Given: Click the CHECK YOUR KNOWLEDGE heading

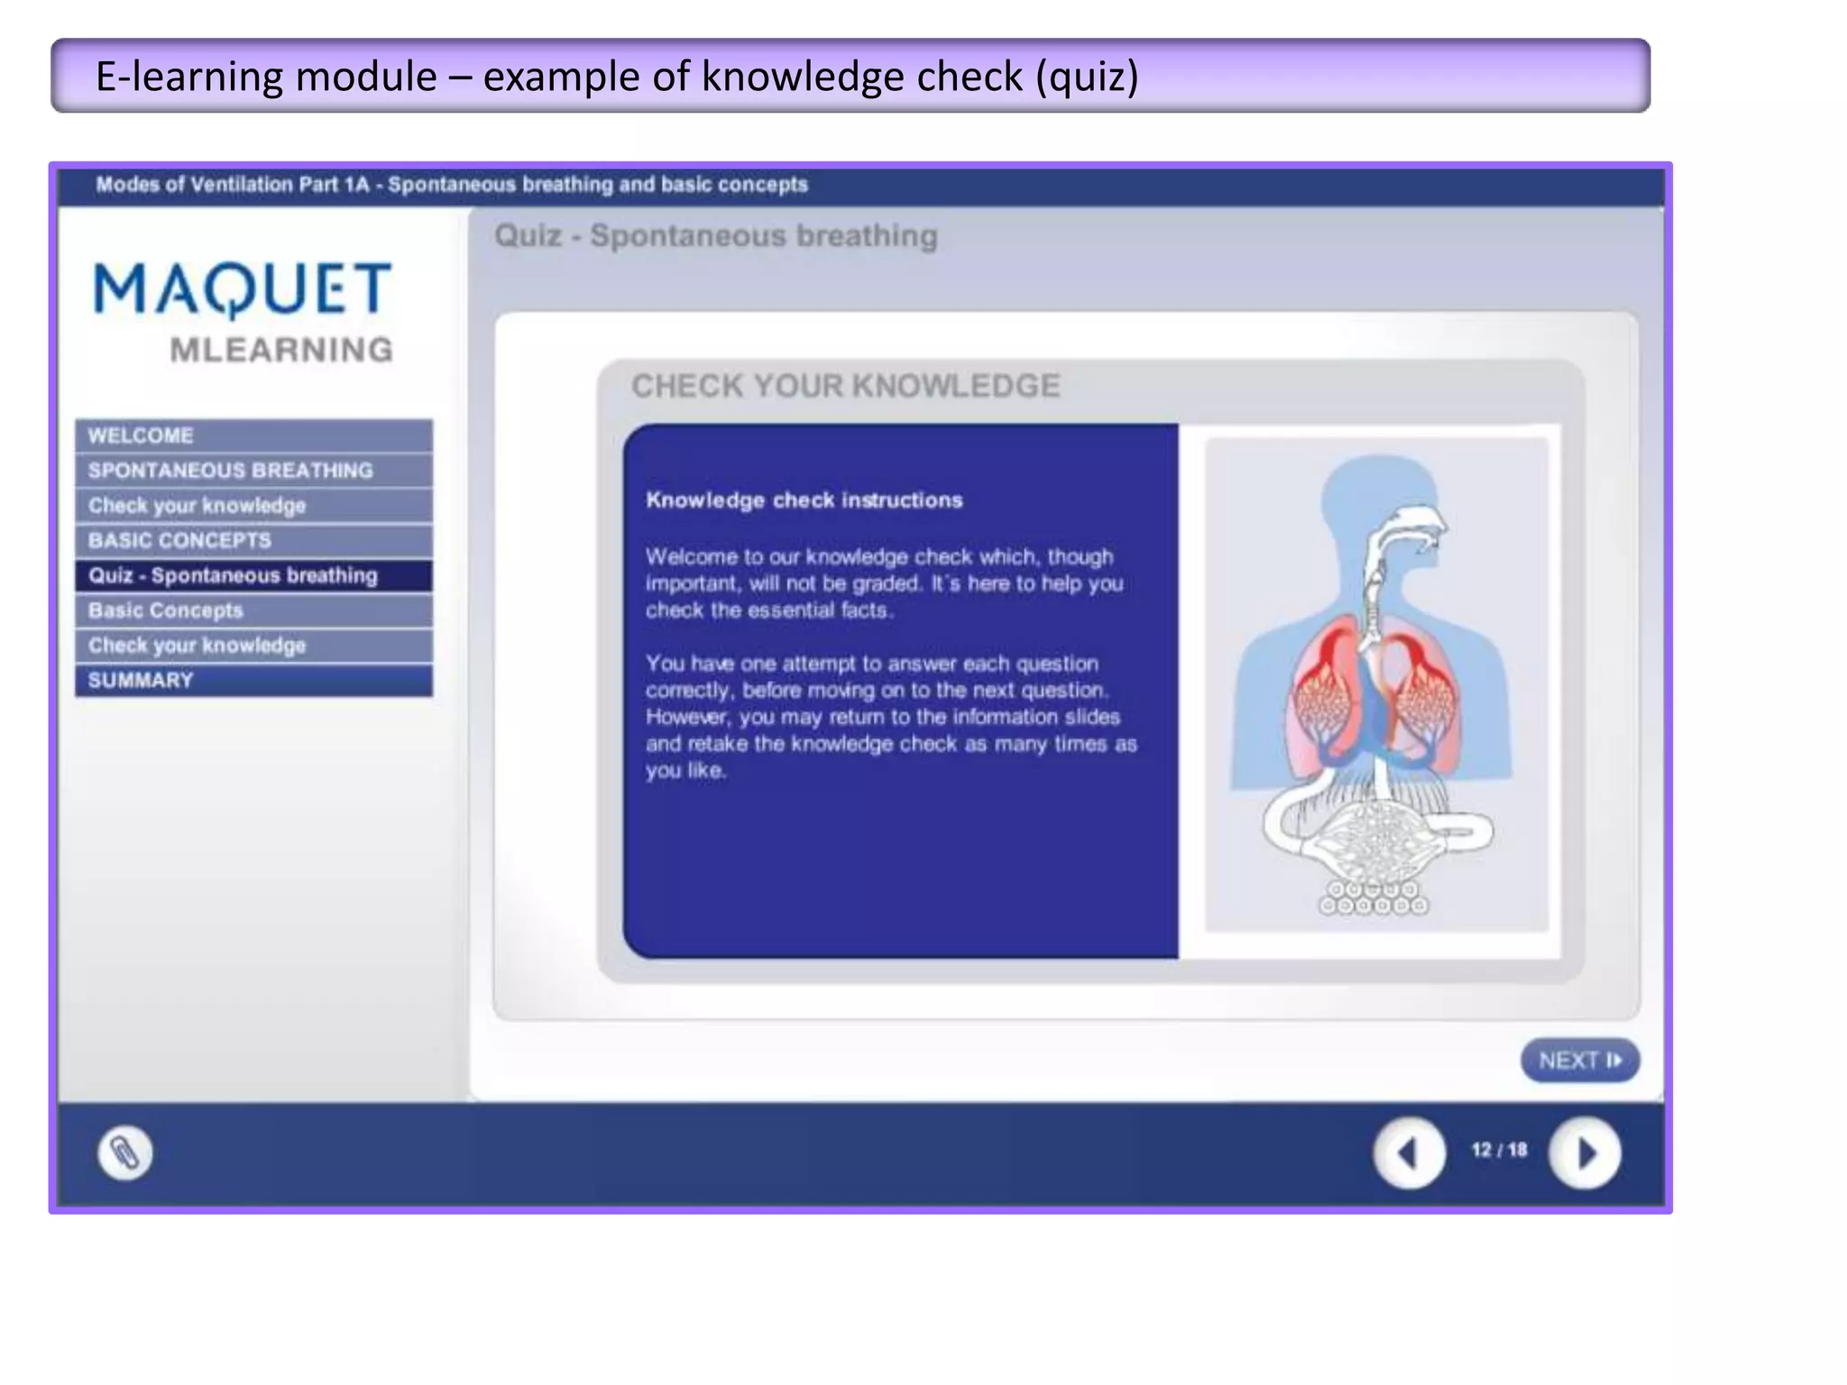Looking at the screenshot, I should pyautogui.click(x=845, y=386).
